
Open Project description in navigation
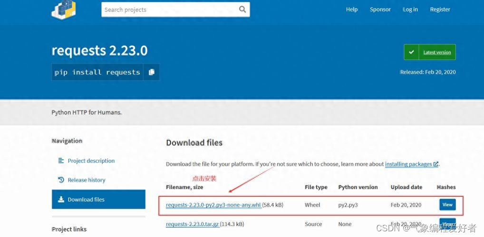click(91, 161)
